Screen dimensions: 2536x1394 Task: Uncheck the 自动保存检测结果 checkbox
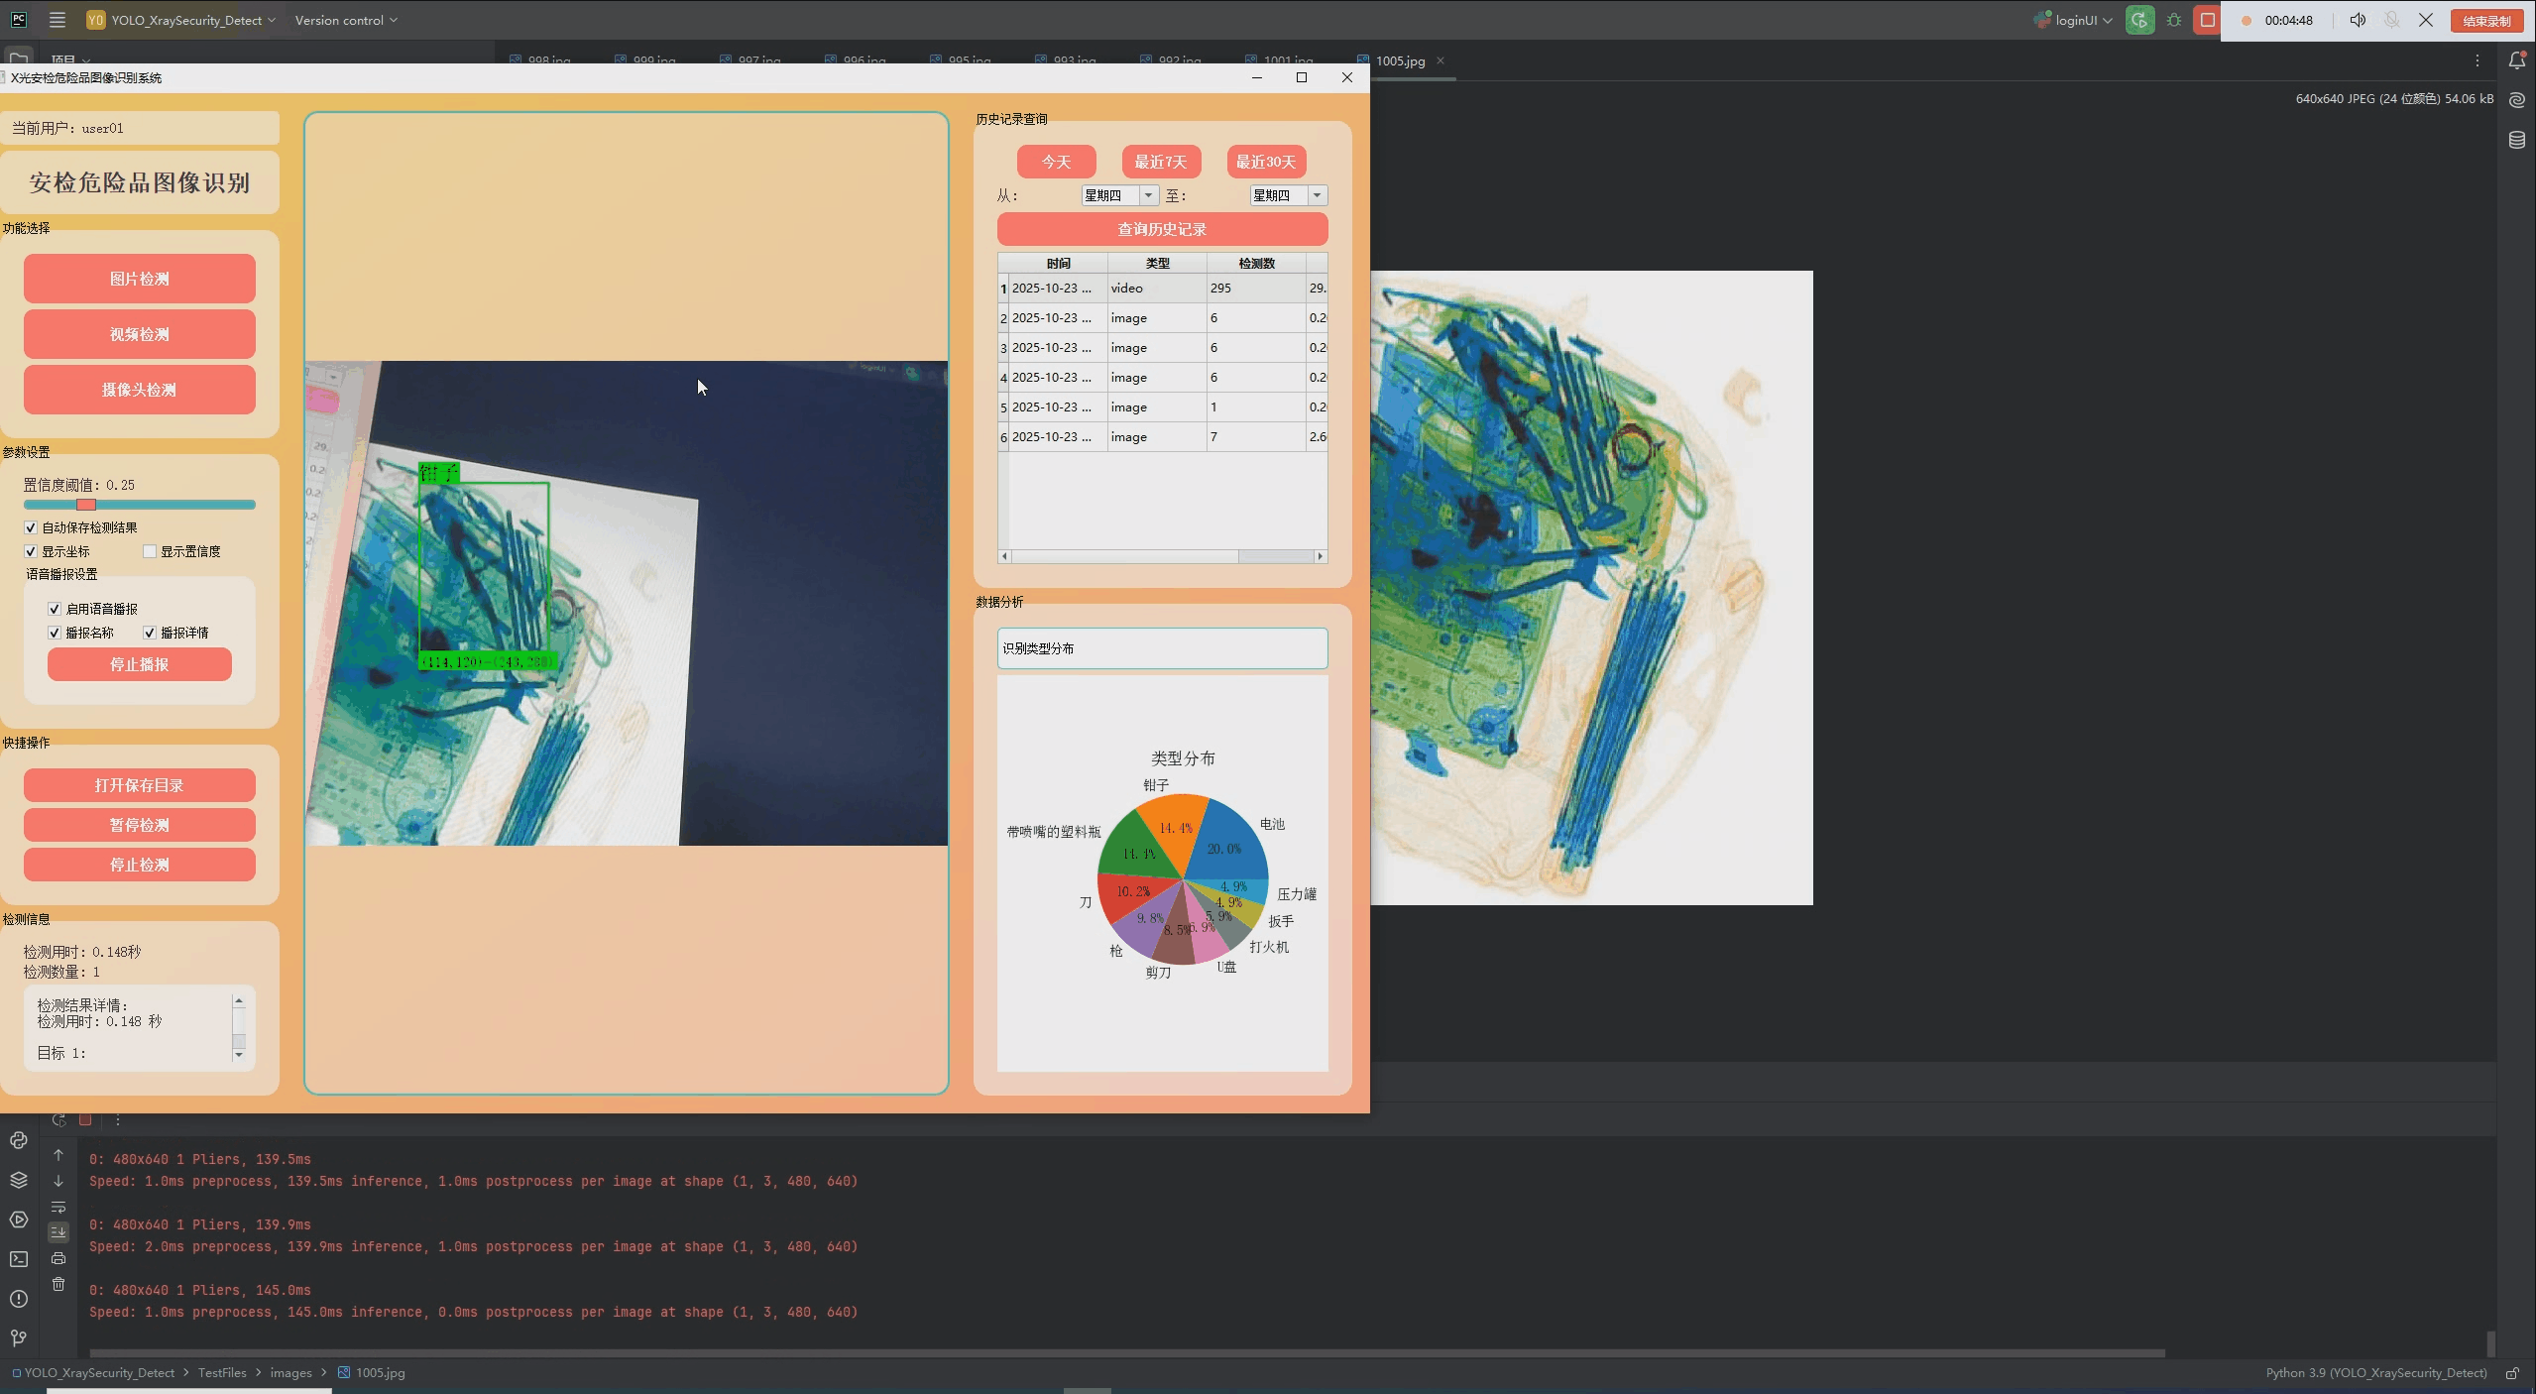(x=31, y=527)
